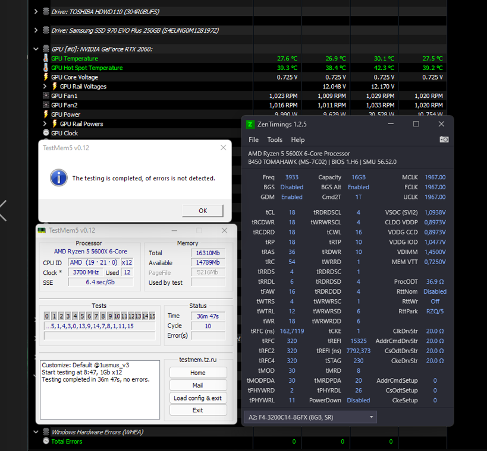Click OK in the testing completed dialog
The width and height of the screenshot is (487, 451).
(203, 211)
